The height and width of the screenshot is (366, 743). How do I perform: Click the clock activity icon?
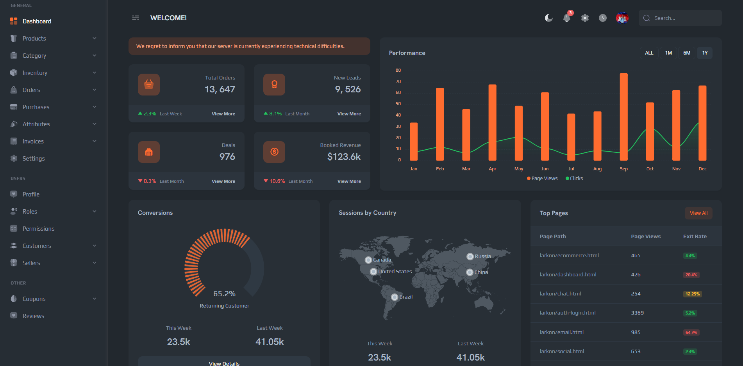pyautogui.click(x=603, y=18)
